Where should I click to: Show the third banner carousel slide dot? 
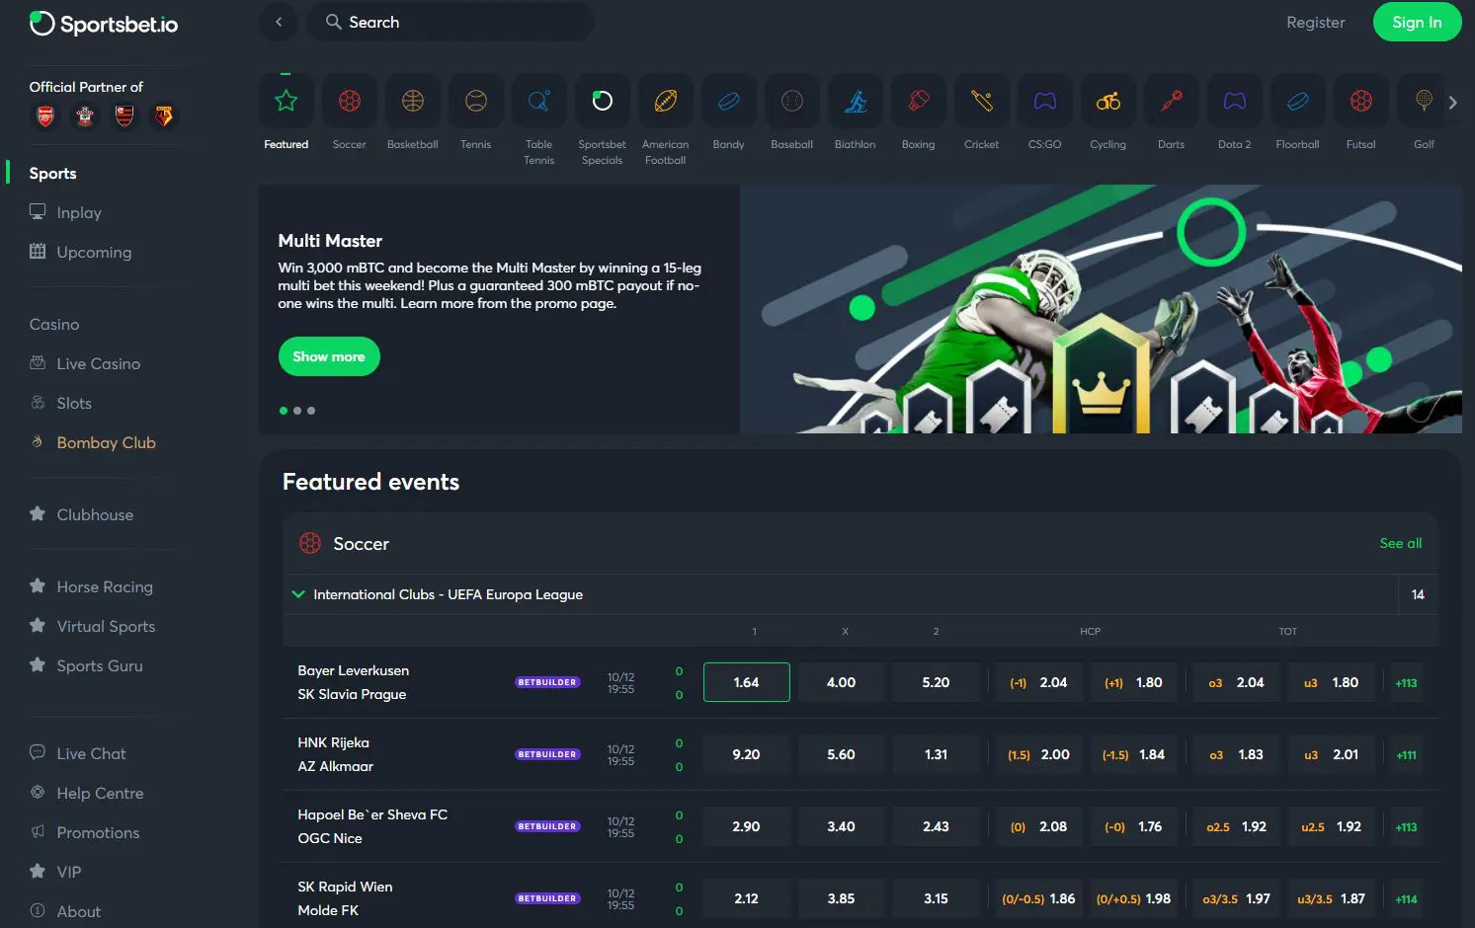pos(311,411)
